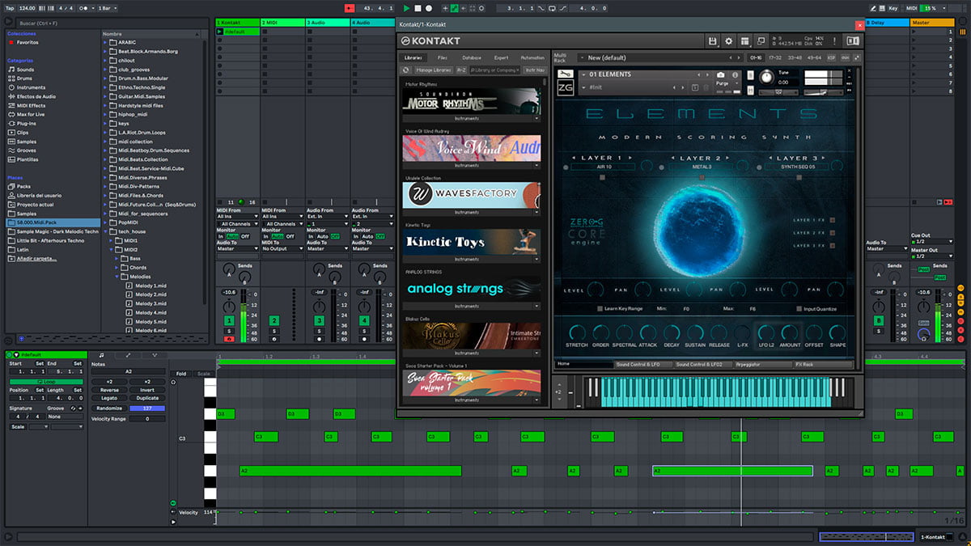Collapse the tech_house folder
The height and width of the screenshot is (546, 971).
pyautogui.click(x=106, y=231)
